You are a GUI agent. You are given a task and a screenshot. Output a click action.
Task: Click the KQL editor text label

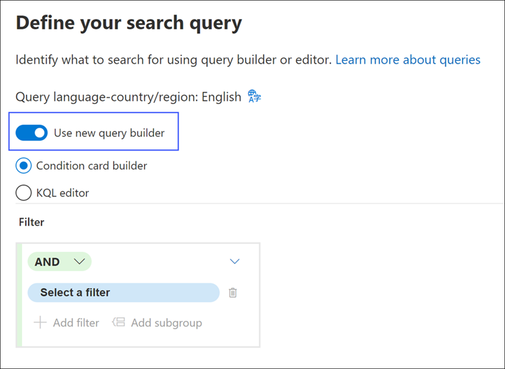[x=62, y=193]
